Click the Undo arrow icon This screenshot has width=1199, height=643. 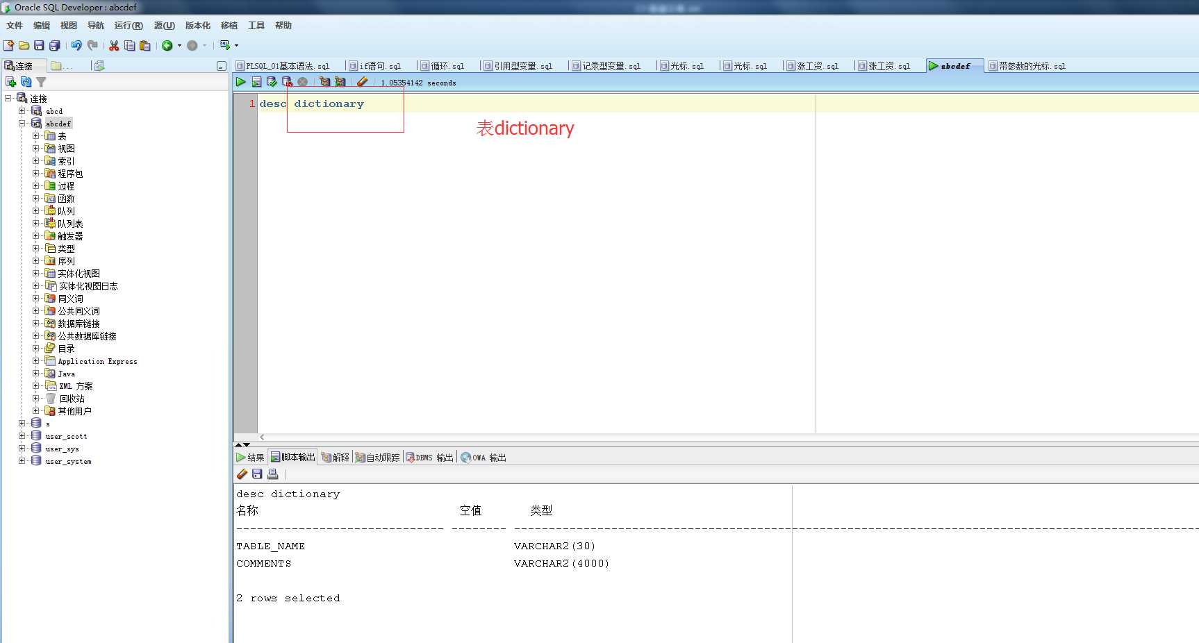pos(76,46)
